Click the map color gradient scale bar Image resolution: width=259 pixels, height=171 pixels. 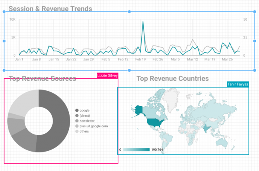point(136,150)
